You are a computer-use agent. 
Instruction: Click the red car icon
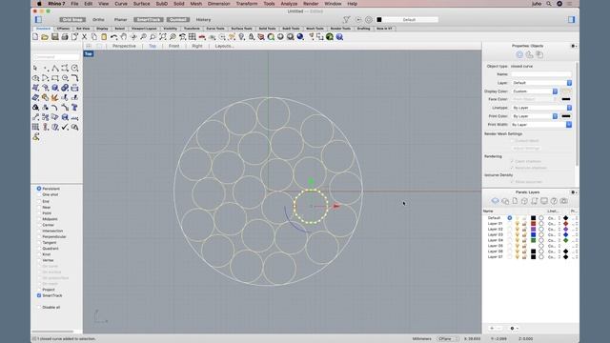click(x=202, y=37)
